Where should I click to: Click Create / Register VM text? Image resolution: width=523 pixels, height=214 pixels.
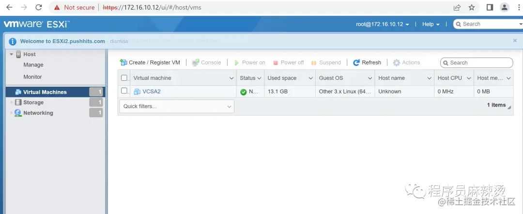tap(154, 62)
